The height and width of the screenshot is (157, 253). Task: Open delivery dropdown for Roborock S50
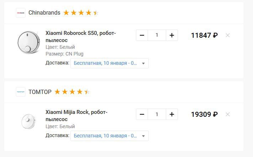(x=110, y=63)
